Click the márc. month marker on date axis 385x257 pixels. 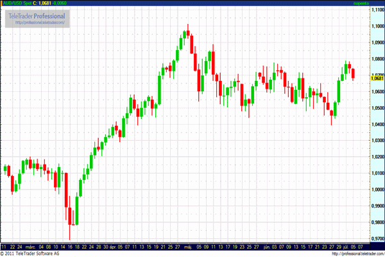(x=30, y=246)
